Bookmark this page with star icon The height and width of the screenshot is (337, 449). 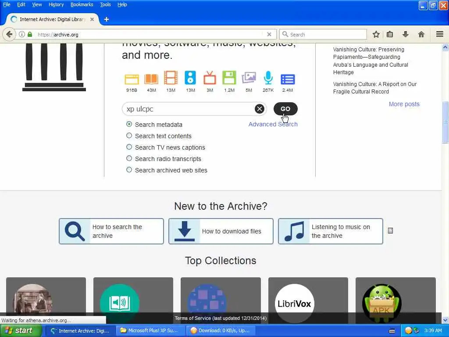(x=376, y=34)
